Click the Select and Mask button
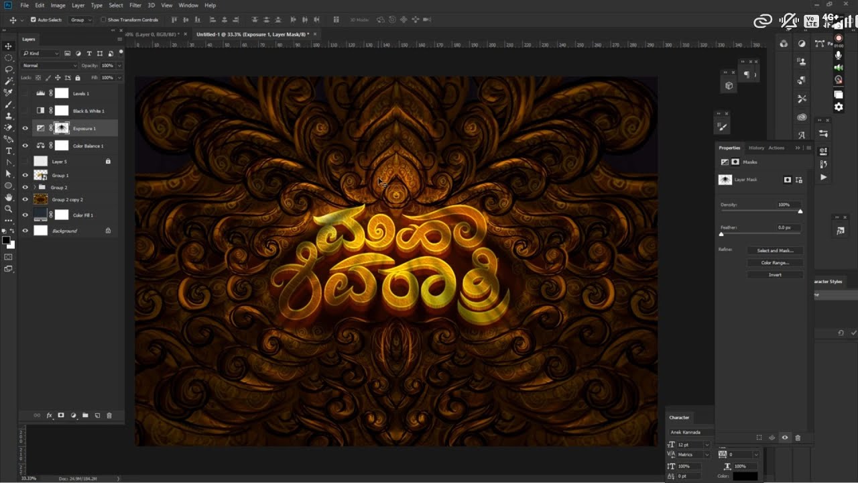Screen dimensions: 858x483 [x=775, y=250]
